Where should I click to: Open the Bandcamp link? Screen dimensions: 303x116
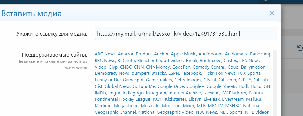[261, 54]
